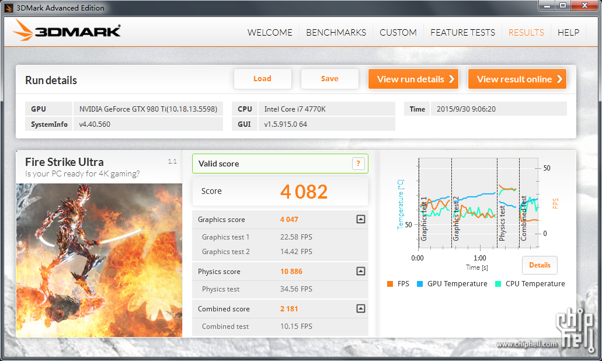Viewport: 602px width, 361px height.
Task: Close the 3DMark window
Action: point(584,5)
